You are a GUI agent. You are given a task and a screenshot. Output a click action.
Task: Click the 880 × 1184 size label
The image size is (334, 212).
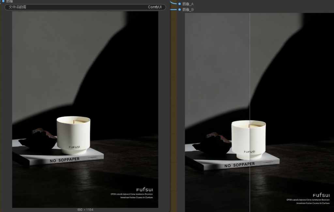[x=85, y=210]
